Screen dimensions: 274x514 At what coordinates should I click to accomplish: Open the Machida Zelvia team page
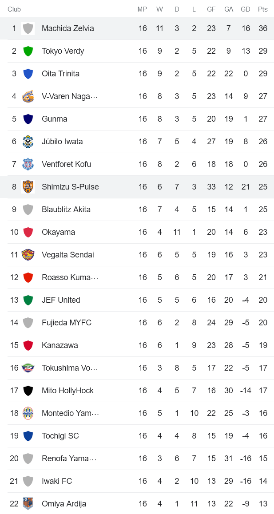(68, 28)
